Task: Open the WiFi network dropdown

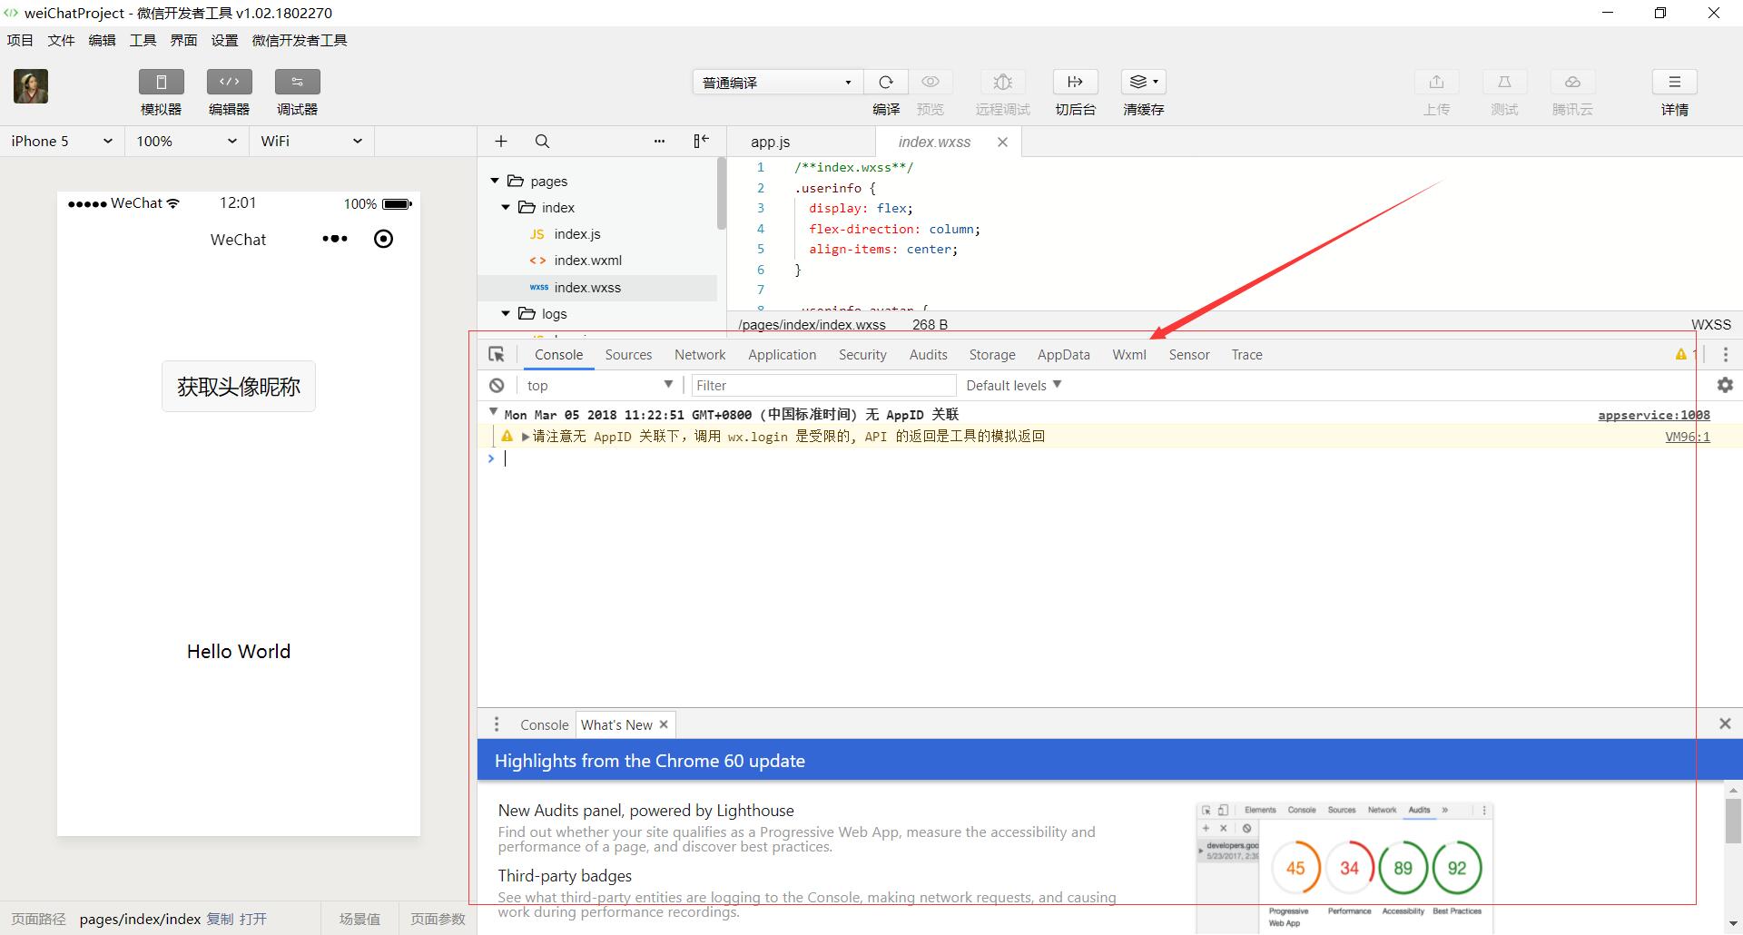Action: [x=311, y=141]
